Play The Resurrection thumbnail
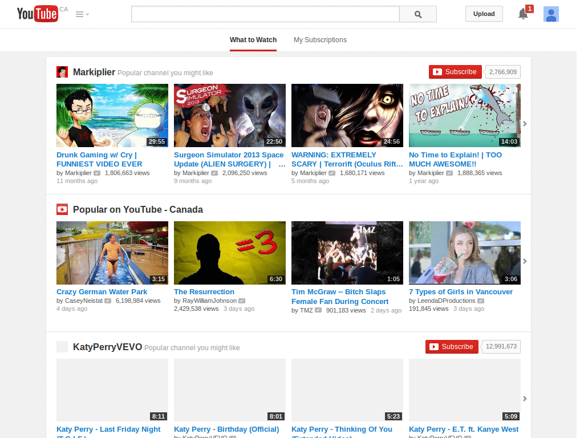 pos(230,253)
